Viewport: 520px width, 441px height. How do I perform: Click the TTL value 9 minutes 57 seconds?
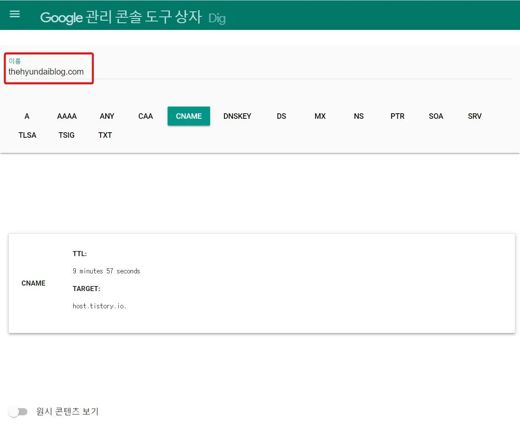[x=106, y=271]
